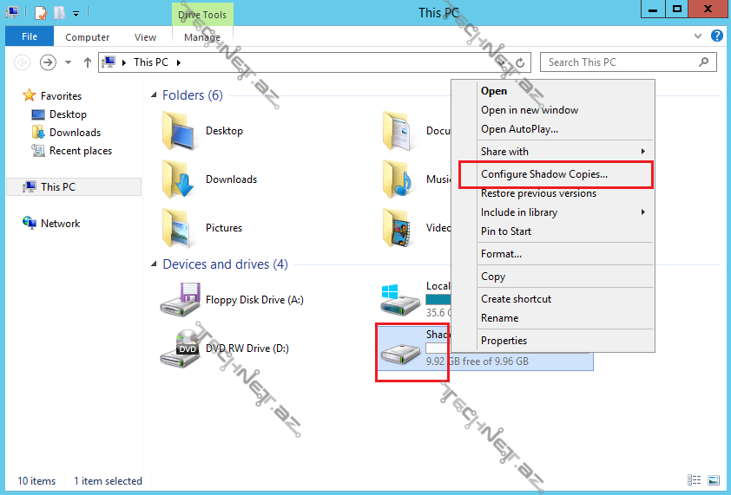Select Recent places under Favorites

tap(80, 151)
